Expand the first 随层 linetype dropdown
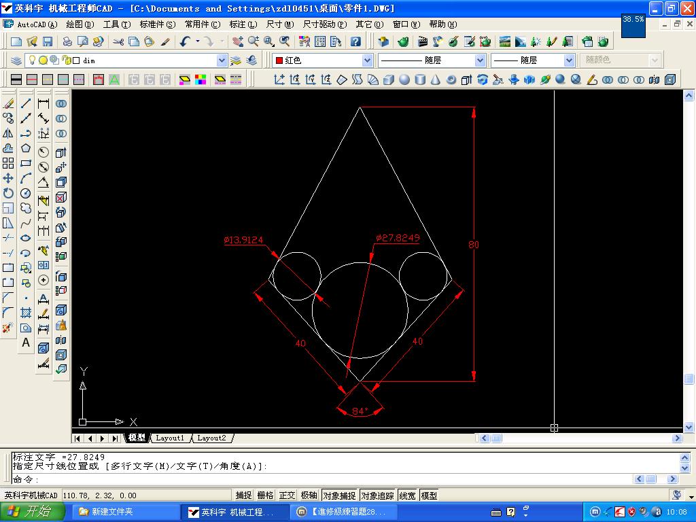This screenshot has width=696, height=522. point(480,60)
